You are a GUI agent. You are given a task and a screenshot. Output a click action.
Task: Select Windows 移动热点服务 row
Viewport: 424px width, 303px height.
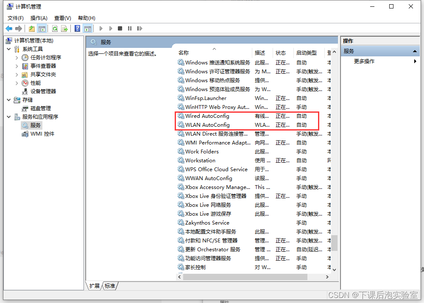coord(254,80)
